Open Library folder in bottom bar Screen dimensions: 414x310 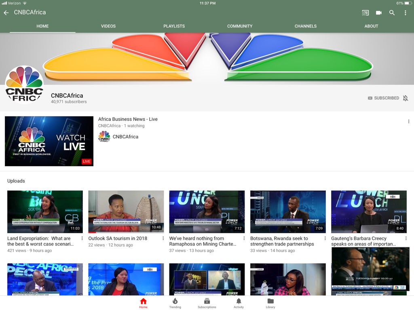pyautogui.click(x=270, y=303)
